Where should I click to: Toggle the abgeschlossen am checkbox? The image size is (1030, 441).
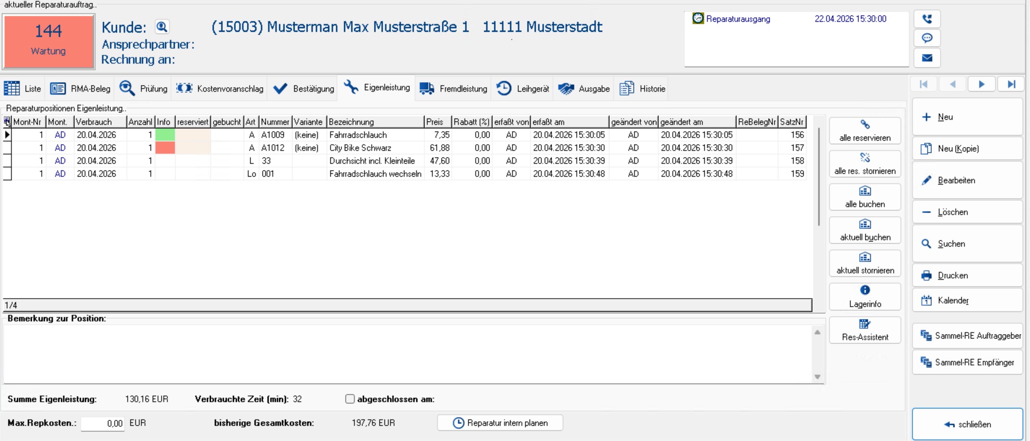click(x=350, y=399)
